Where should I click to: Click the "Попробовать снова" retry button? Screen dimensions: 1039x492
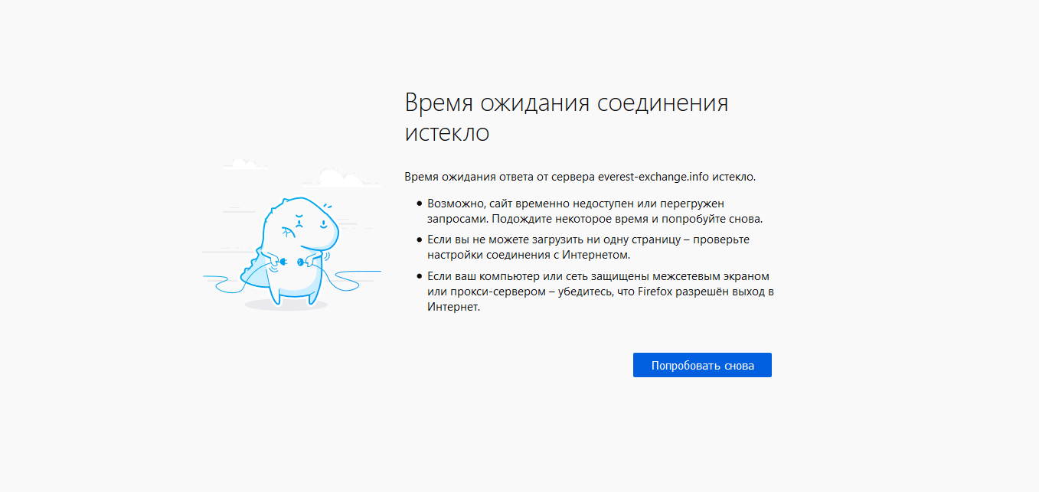[x=702, y=365]
